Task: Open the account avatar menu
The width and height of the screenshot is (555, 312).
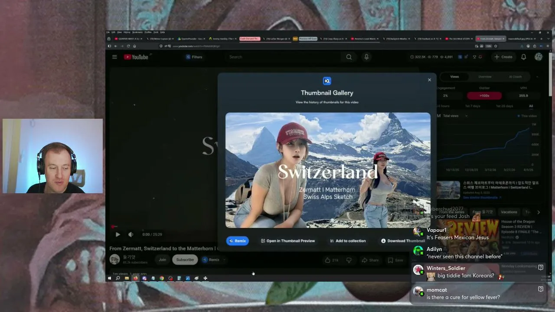Action: pos(539,57)
